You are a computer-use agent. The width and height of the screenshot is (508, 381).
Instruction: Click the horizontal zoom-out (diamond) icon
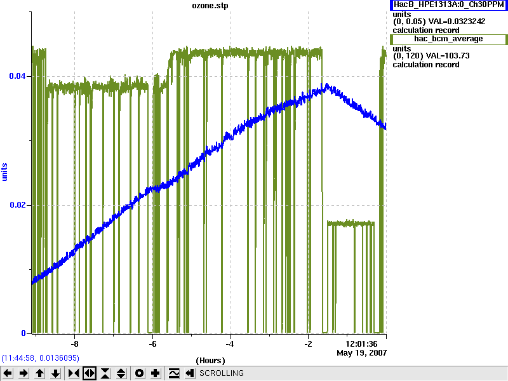pyautogui.click(x=90, y=373)
